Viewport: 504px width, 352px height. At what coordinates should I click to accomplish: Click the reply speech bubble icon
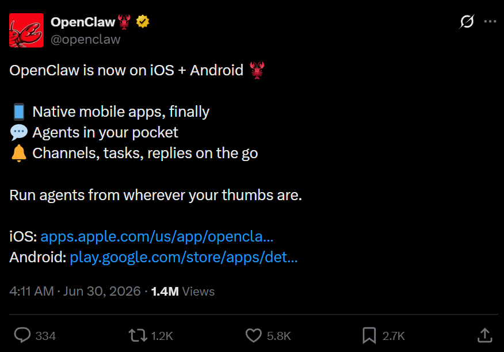pyautogui.click(x=22, y=335)
